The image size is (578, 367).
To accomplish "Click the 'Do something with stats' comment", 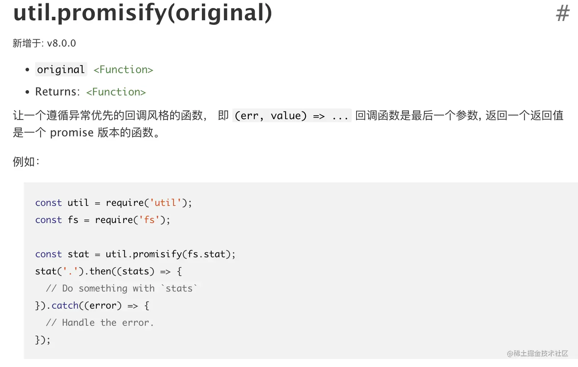I will [x=122, y=288].
